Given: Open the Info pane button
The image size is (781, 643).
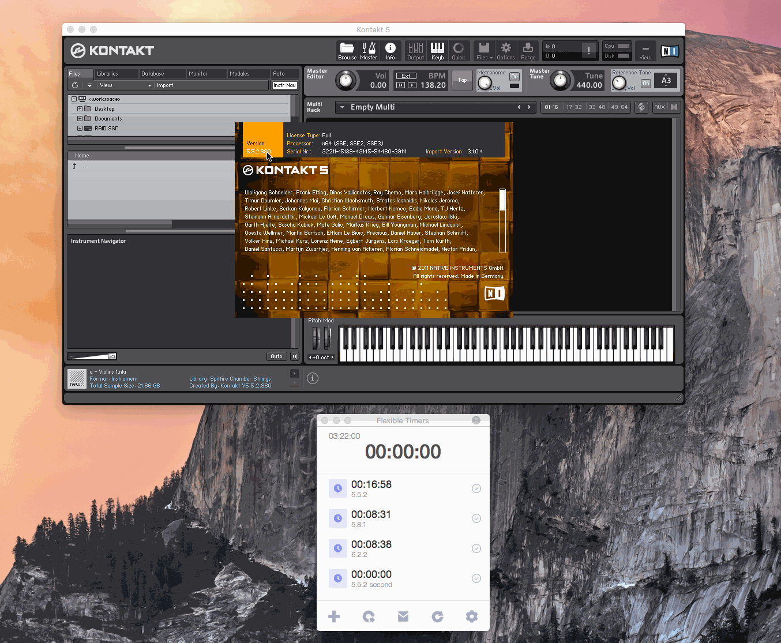Looking at the screenshot, I should [391, 51].
